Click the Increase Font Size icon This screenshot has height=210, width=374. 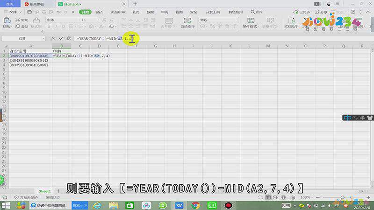(x=104, y=20)
